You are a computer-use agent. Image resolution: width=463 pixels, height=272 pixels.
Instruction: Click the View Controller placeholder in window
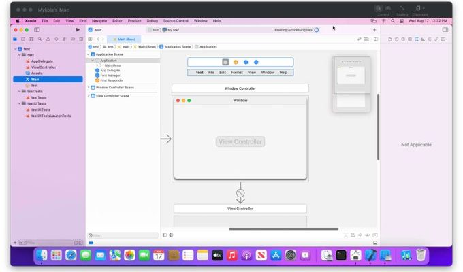coord(240,142)
